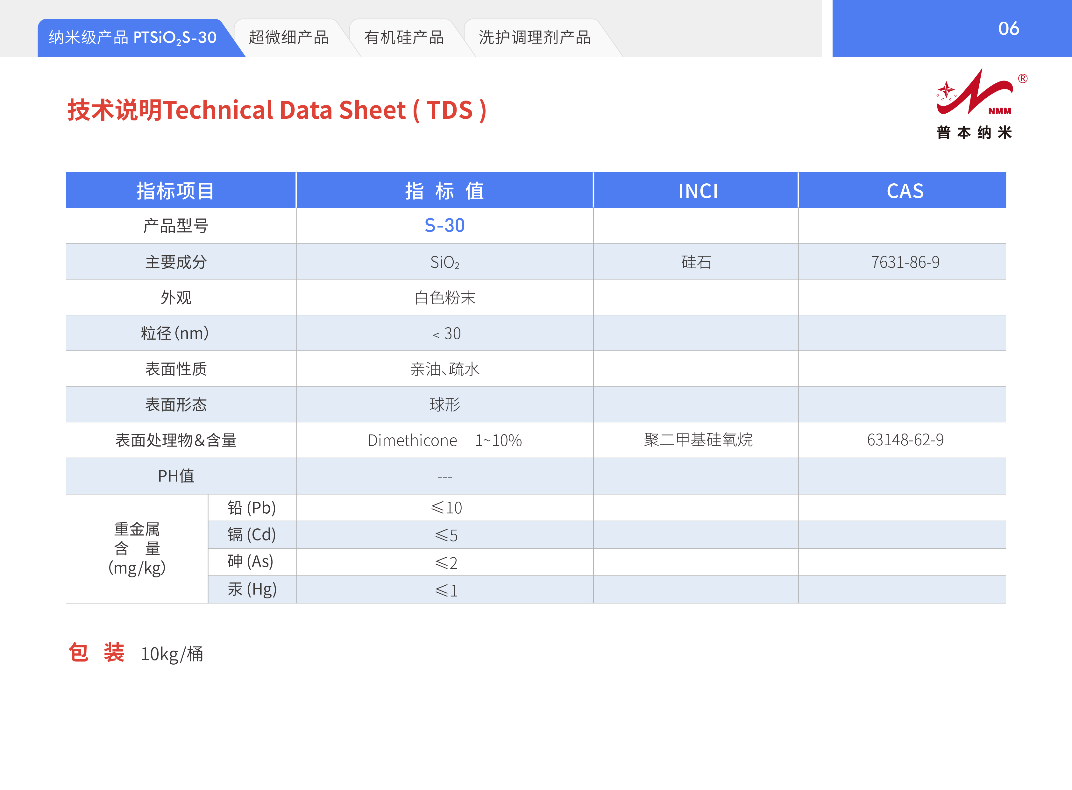This screenshot has width=1072, height=790.
Task: Open the 有机硅产品 tab
Action: click(404, 37)
